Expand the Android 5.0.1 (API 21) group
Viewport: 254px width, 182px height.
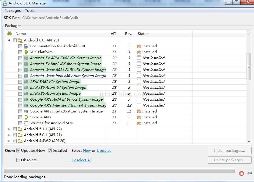(9, 135)
